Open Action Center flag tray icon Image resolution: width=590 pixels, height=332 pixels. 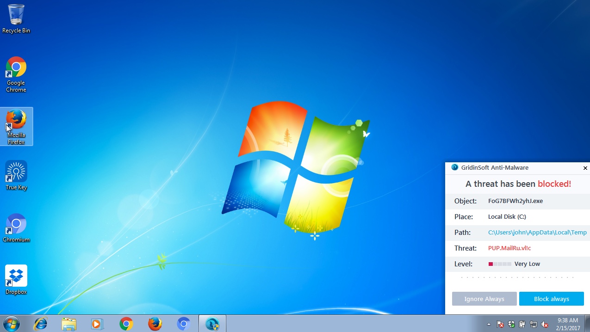click(500, 324)
